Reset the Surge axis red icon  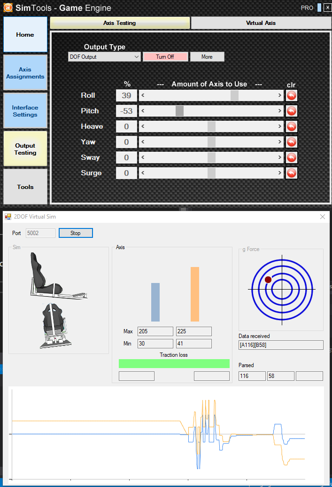[x=292, y=173]
